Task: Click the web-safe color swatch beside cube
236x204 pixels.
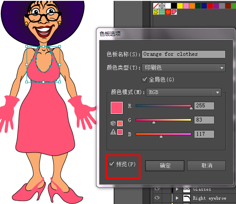Action: tap(120, 123)
